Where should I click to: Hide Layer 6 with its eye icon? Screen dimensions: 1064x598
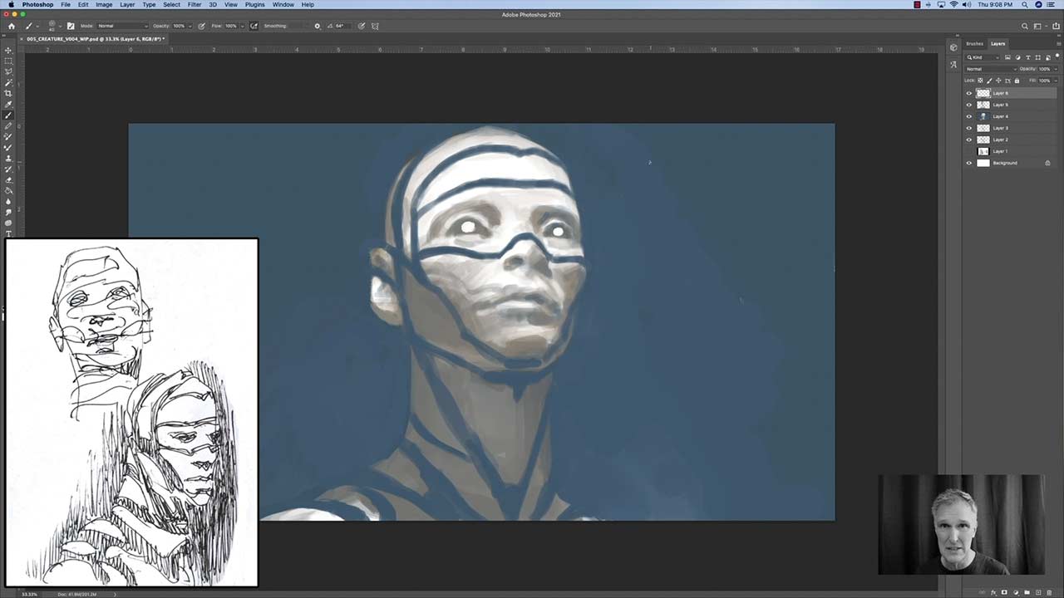pos(968,93)
